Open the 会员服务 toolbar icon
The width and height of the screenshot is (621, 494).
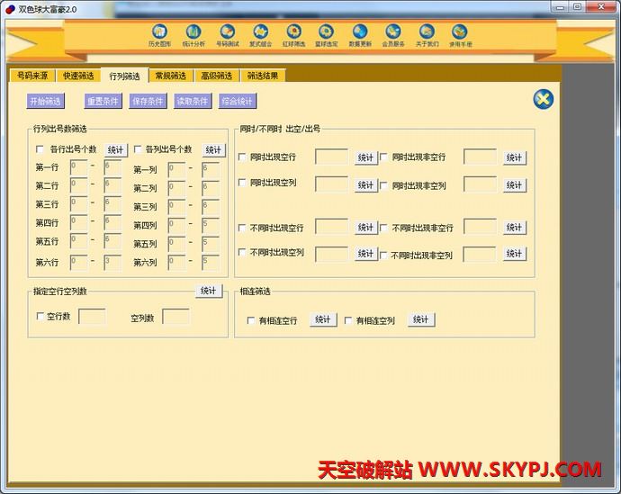(x=393, y=35)
